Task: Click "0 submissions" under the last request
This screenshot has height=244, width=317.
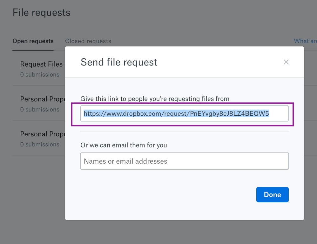Action: click(x=40, y=145)
